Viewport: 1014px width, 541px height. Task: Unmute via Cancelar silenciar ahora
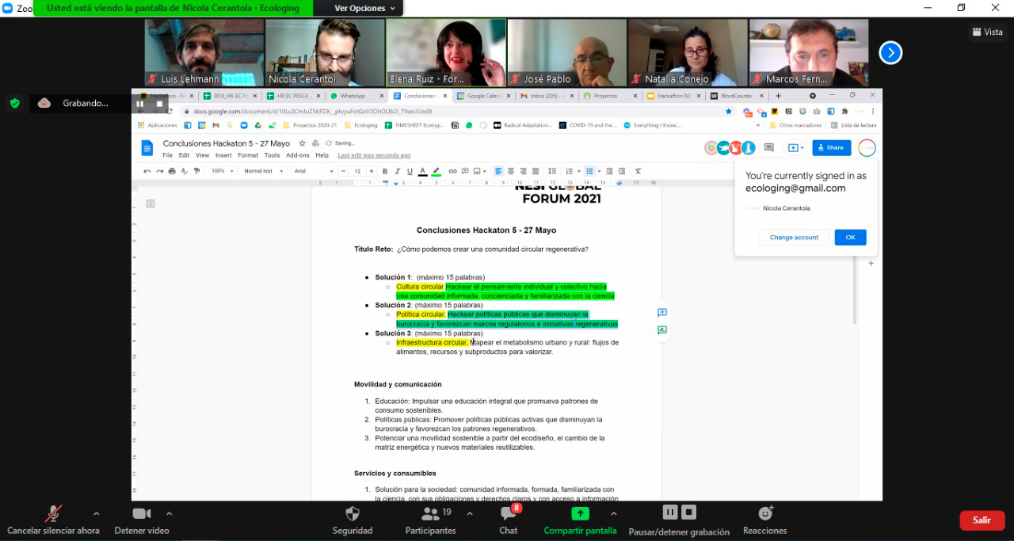[x=53, y=520]
